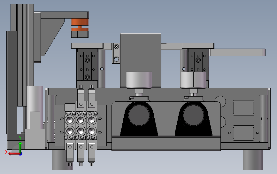Select the small mounting tab with two holes

pos(116,53)
